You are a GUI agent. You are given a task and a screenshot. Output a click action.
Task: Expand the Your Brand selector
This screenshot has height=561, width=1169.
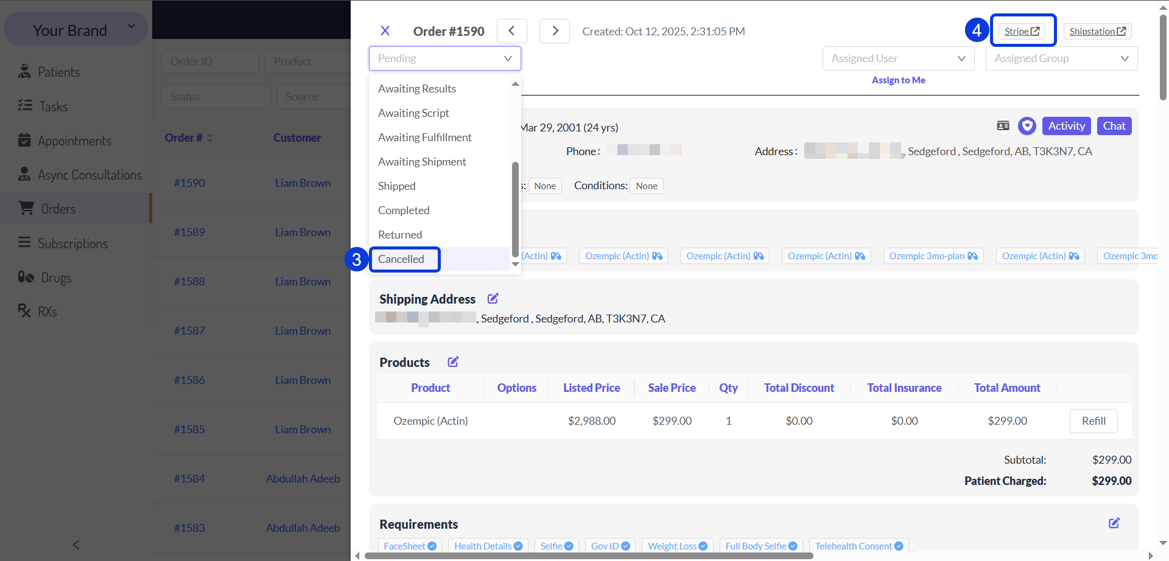[x=76, y=29]
